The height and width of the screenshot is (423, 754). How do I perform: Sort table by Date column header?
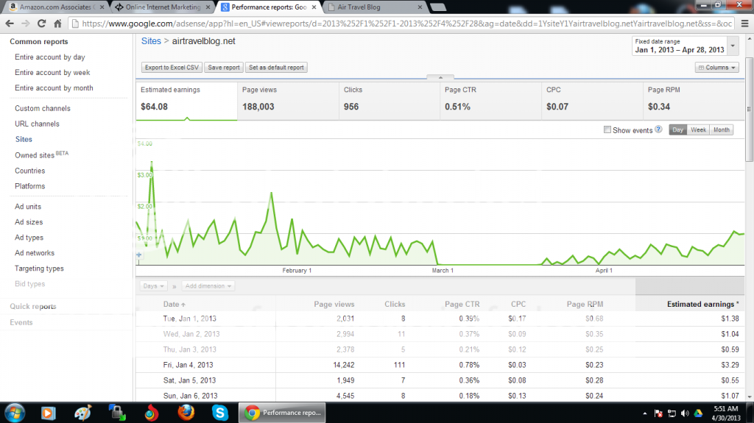174,305
